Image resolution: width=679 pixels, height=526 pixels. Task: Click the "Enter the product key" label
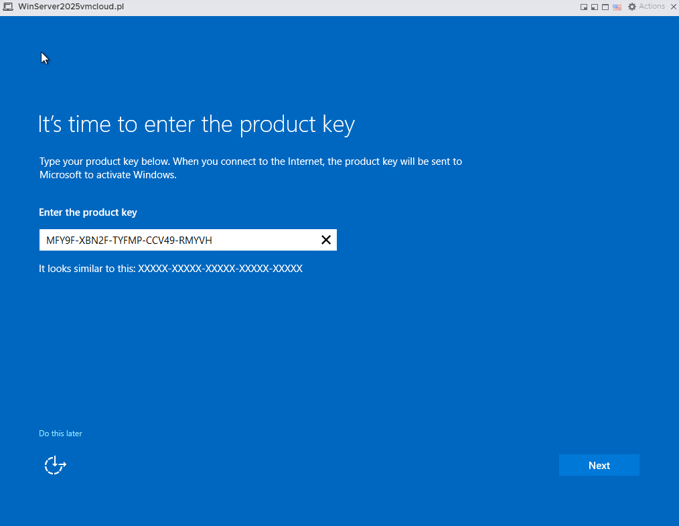(x=88, y=212)
